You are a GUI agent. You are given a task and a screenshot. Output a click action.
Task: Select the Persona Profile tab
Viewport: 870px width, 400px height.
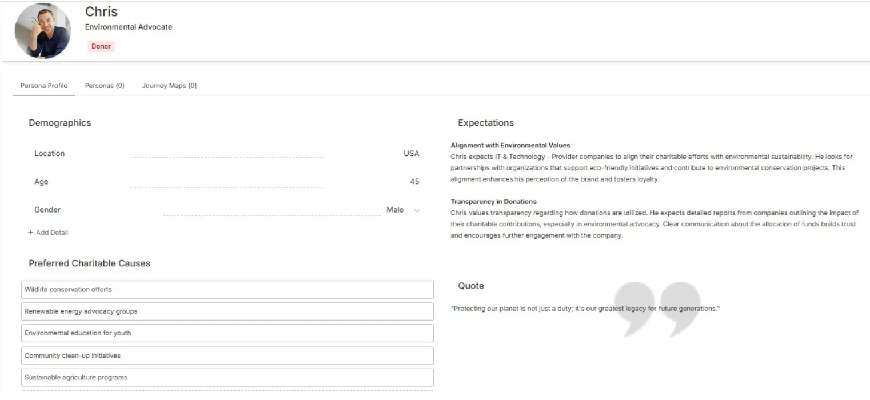[43, 85]
